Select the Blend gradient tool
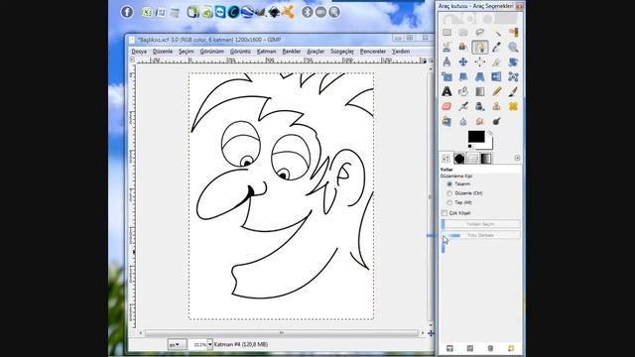 pos(480,92)
